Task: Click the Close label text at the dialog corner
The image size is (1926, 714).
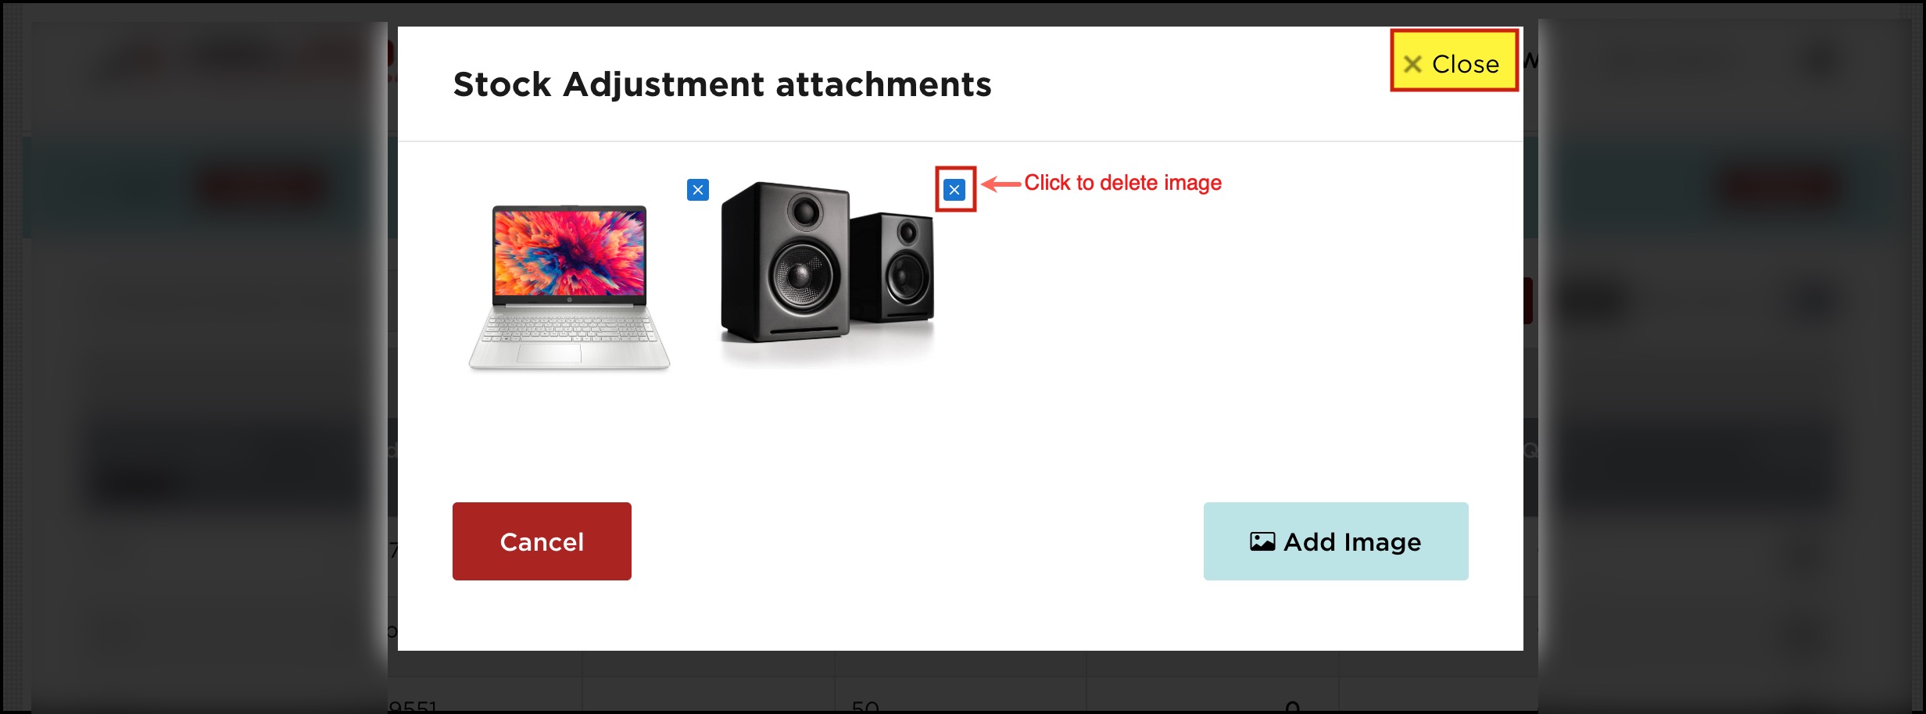Action: tap(1466, 64)
